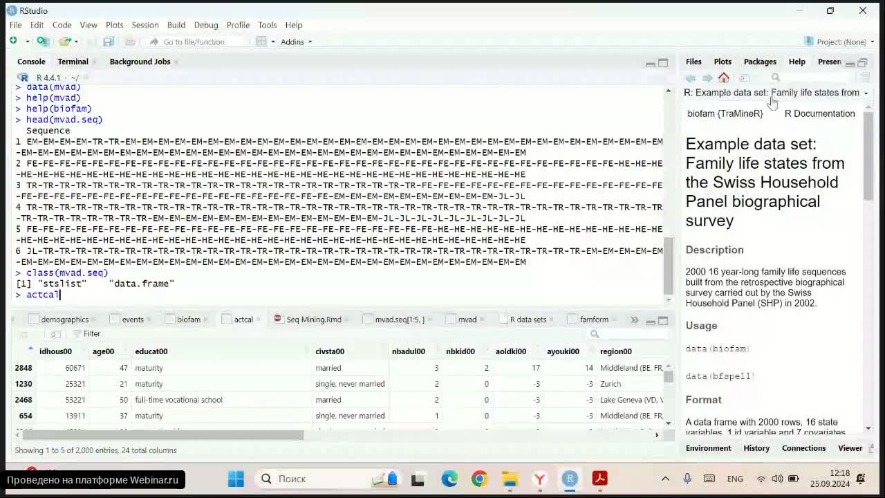Navigate forward in the Help pane
Screen dimensions: 885x498
tap(707, 77)
